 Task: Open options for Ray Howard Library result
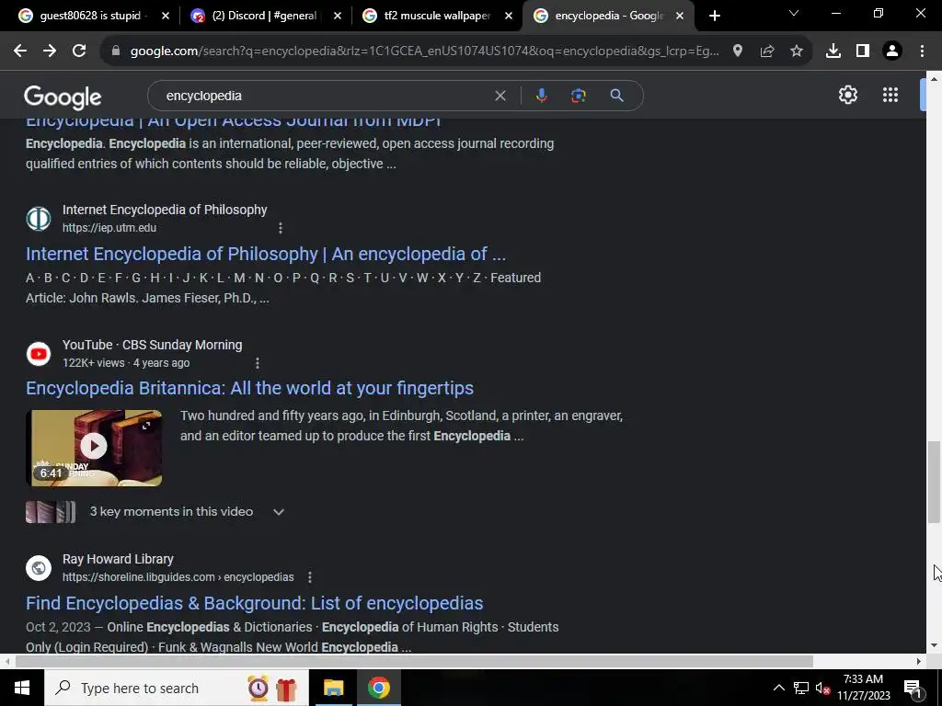pos(310,577)
